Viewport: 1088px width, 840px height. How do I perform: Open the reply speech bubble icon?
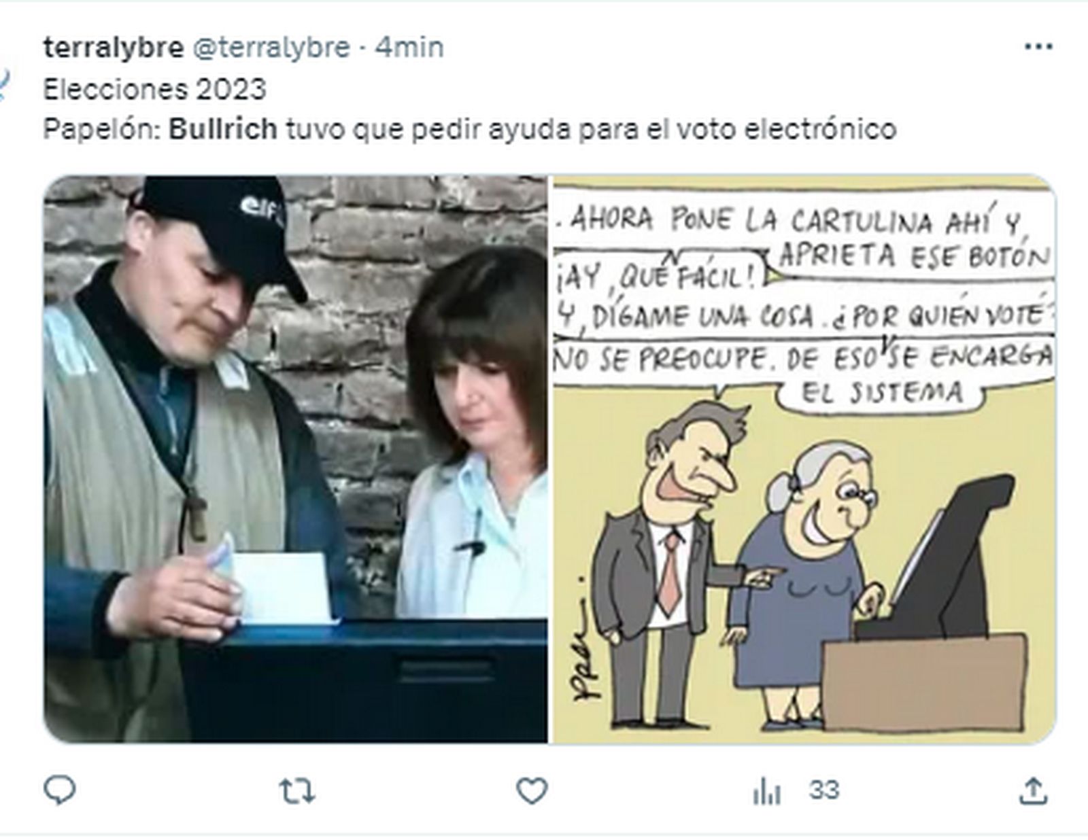coord(59,790)
